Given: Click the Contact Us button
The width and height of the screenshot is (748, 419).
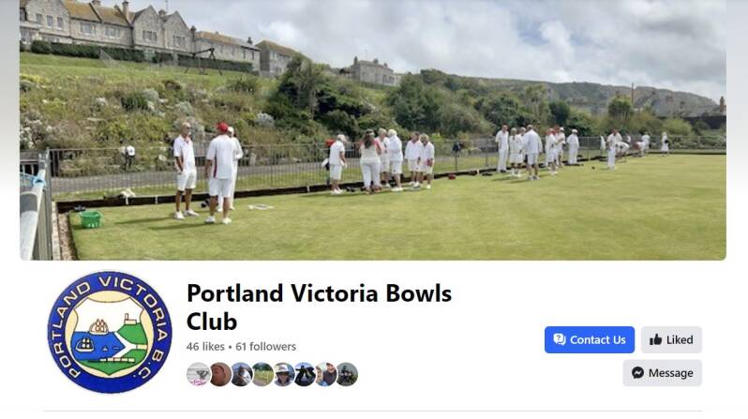Looking at the screenshot, I should click(590, 339).
